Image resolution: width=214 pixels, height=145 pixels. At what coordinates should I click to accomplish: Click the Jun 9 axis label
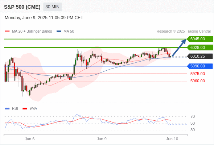point(102,139)
